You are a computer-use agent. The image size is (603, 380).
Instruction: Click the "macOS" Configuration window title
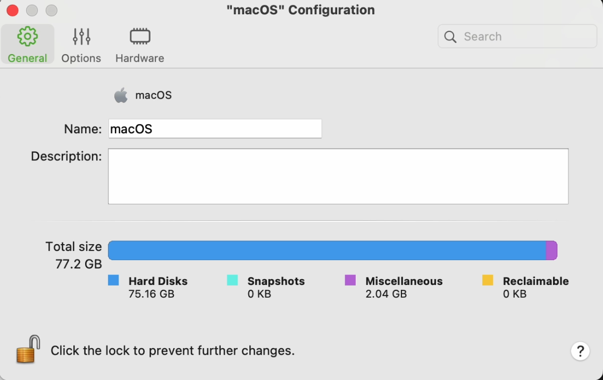point(300,10)
